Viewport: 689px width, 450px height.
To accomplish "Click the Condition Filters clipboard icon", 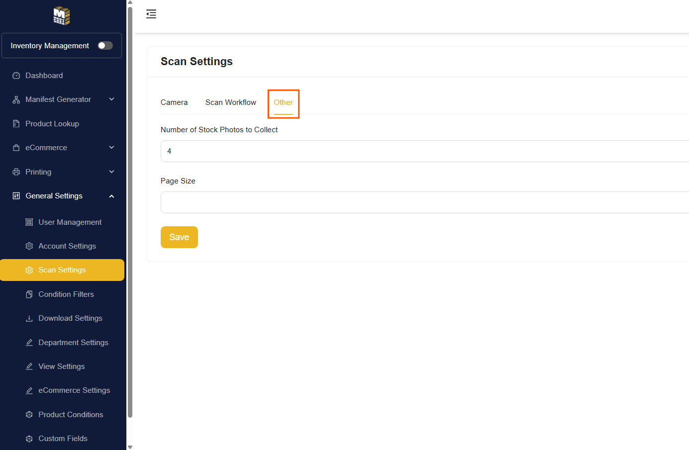I will tap(29, 294).
